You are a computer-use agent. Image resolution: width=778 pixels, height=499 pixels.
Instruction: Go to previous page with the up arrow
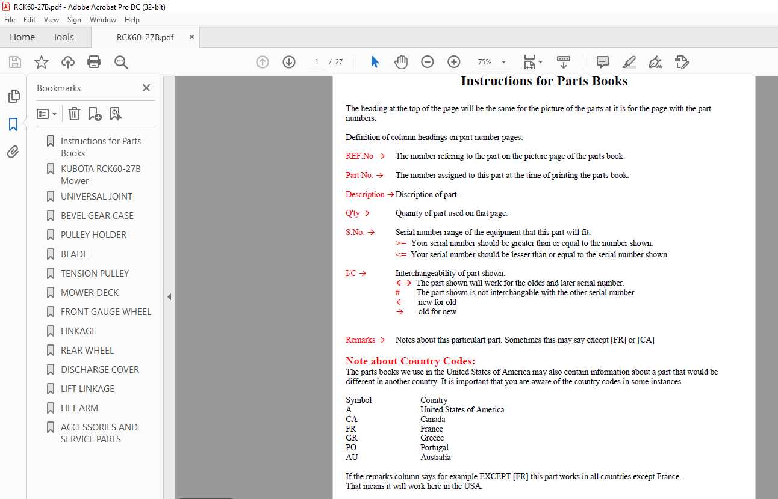263,62
